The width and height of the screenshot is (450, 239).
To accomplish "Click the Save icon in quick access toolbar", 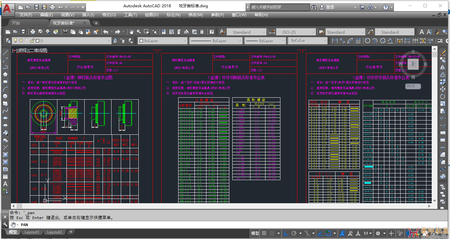I will [37, 7].
